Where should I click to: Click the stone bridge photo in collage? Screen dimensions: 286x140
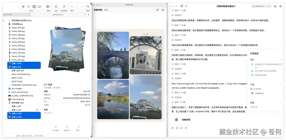point(113,55)
